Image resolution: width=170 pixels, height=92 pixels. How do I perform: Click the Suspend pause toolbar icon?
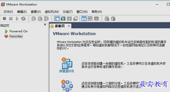tap(11, 19)
